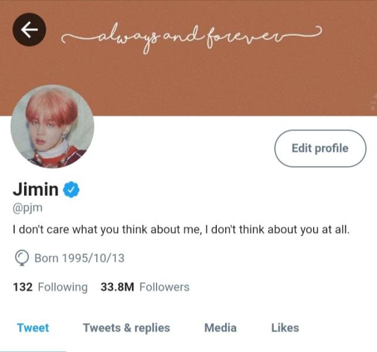Open the Tweets & replies tab

coord(127,328)
